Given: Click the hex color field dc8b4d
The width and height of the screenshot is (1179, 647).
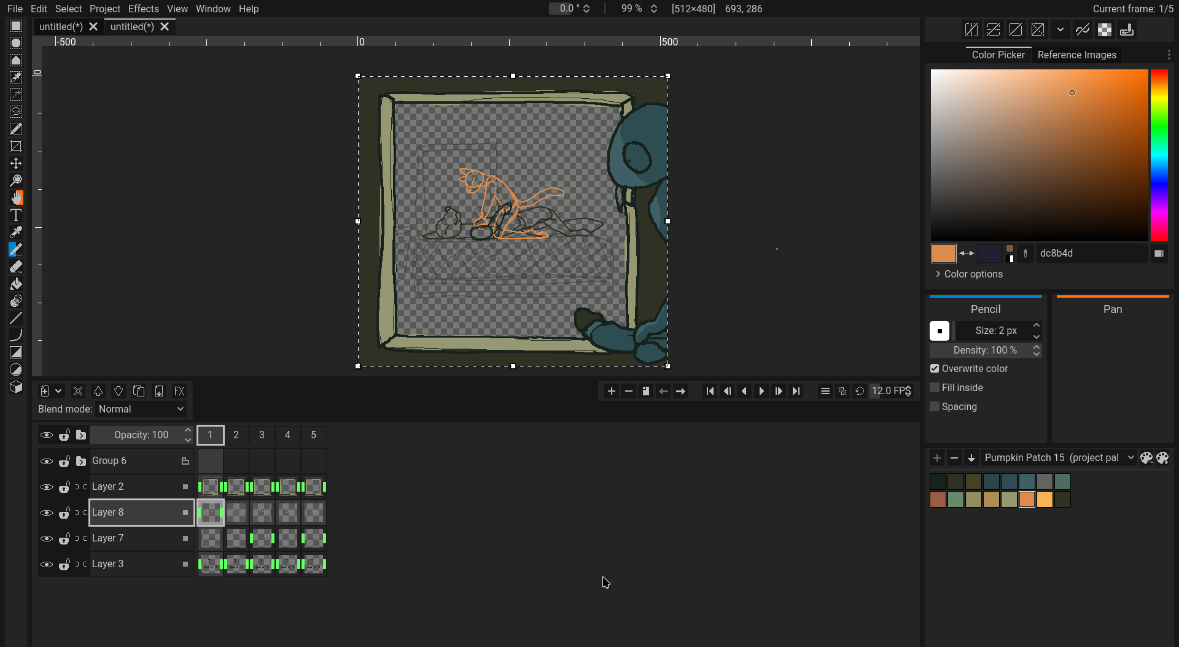Looking at the screenshot, I should click(1092, 253).
